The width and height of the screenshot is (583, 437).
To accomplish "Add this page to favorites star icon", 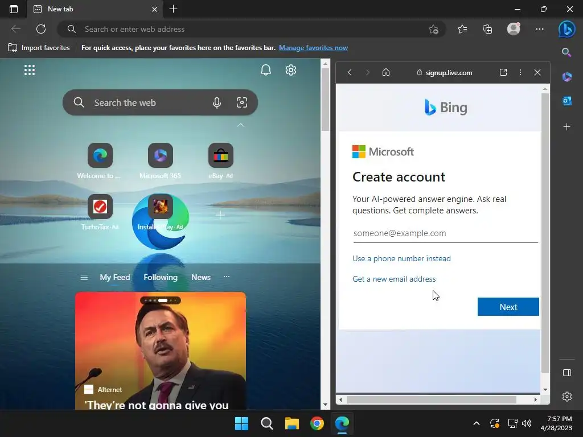I will 433,29.
